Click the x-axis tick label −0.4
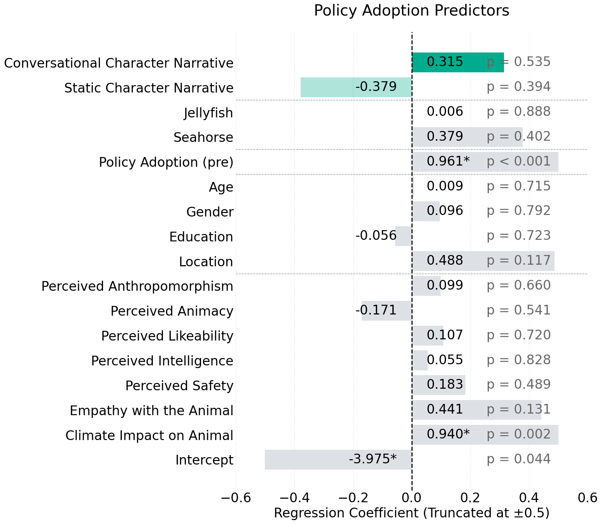 coord(294,497)
